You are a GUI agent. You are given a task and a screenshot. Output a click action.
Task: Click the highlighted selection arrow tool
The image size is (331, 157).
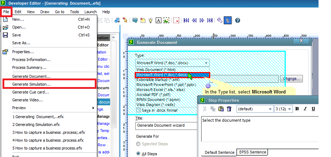tap(228, 20)
